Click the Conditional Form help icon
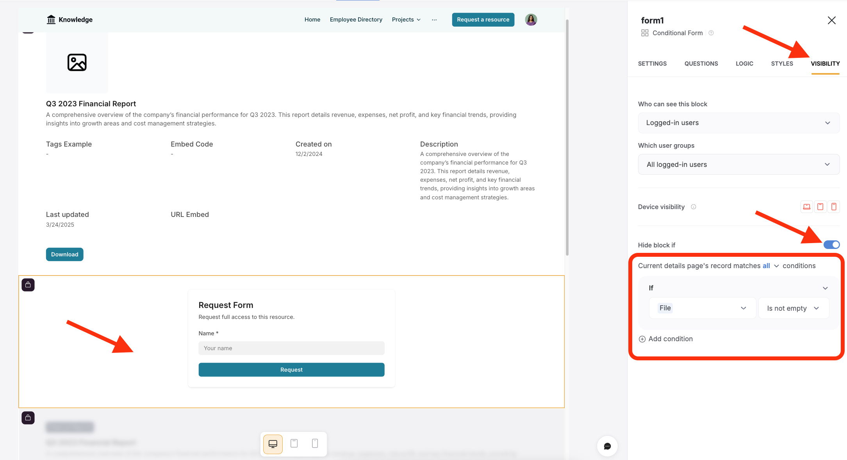Image resolution: width=847 pixels, height=460 pixels. pyautogui.click(x=711, y=33)
